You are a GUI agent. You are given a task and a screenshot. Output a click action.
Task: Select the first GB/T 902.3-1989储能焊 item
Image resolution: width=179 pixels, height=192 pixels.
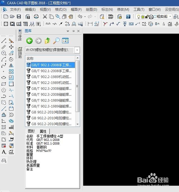[50, 100]
